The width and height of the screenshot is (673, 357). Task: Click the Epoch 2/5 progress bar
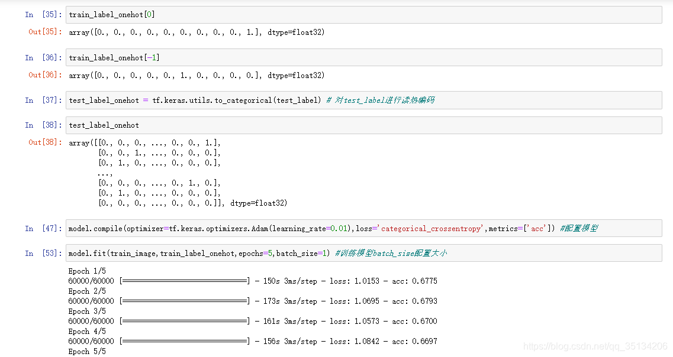pos(185,301)
